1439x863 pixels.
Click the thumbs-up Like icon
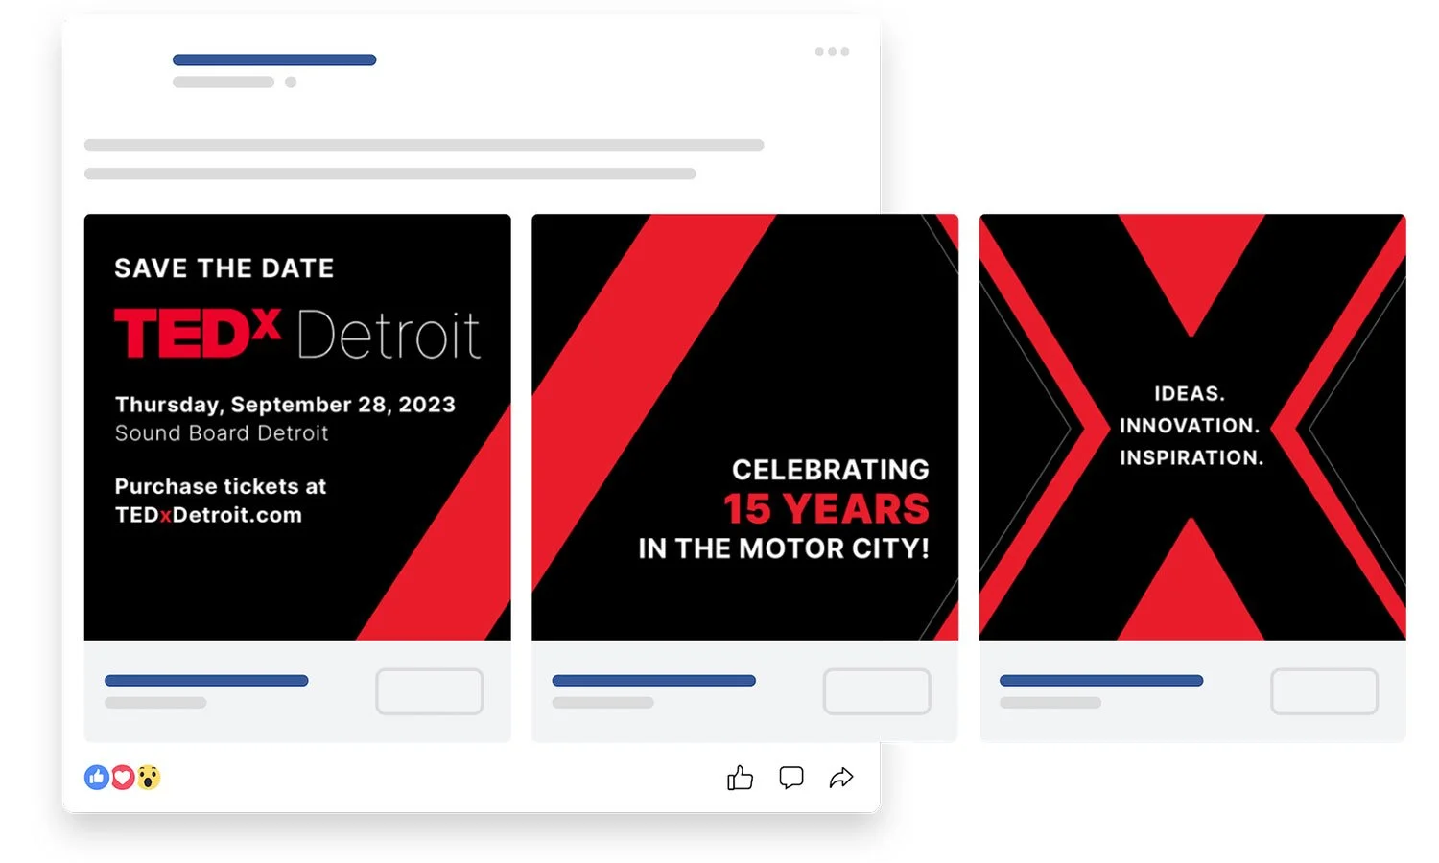point(740,778)
